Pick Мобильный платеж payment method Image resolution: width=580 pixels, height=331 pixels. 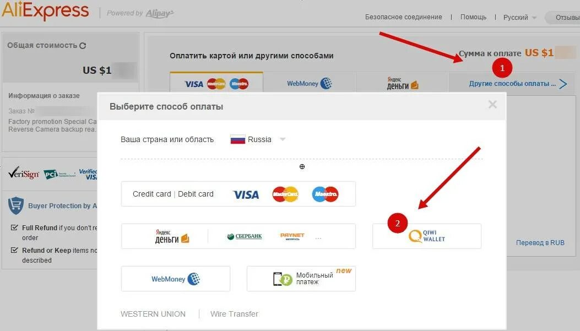click(301, 279)
